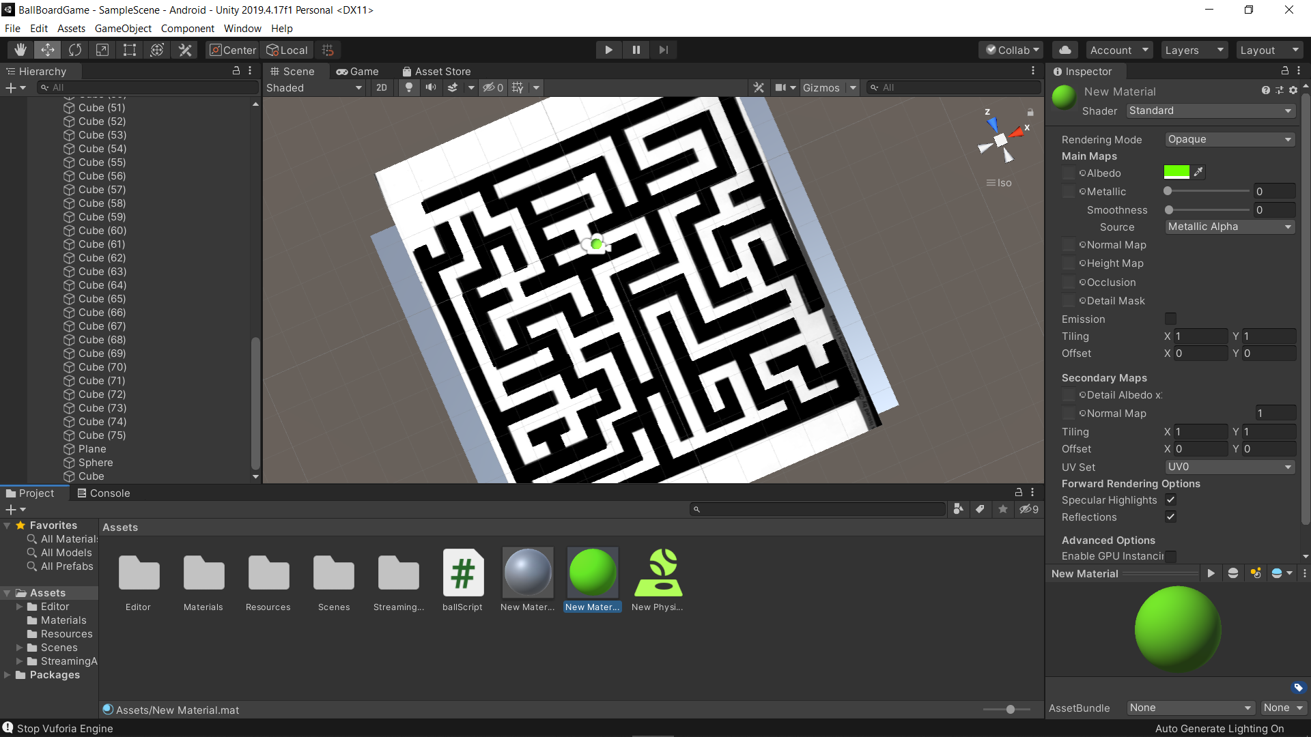Toggle scene audio speaker icon
Viewport: 1311px width, 737px height.
click(x=431, y=87)
